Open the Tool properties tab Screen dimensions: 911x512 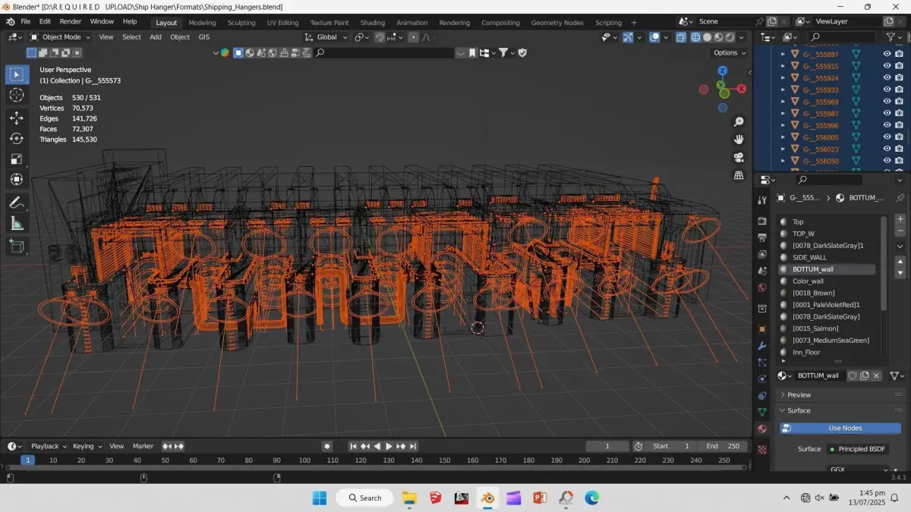[762, 200]
